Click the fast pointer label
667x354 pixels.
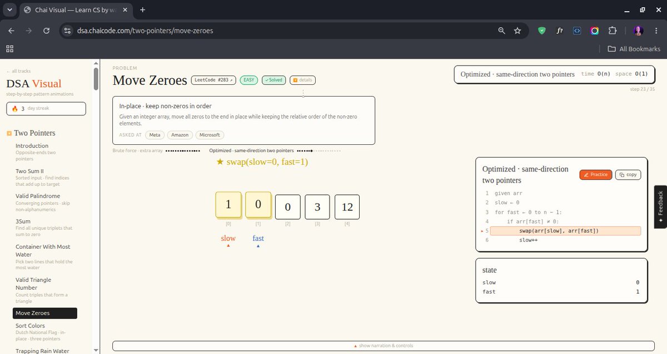(258, 239)
